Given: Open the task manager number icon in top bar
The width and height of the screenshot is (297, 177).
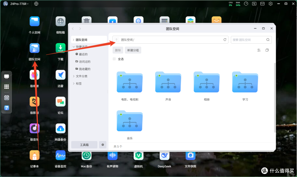Looking at the screenshot, I should coord(254,4).
